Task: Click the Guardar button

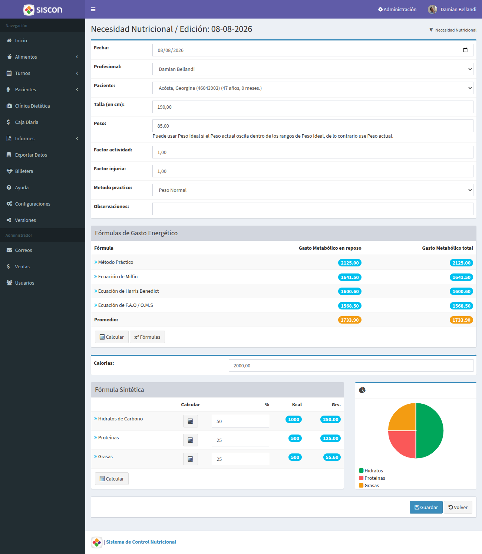Action: tap(426, 507)
